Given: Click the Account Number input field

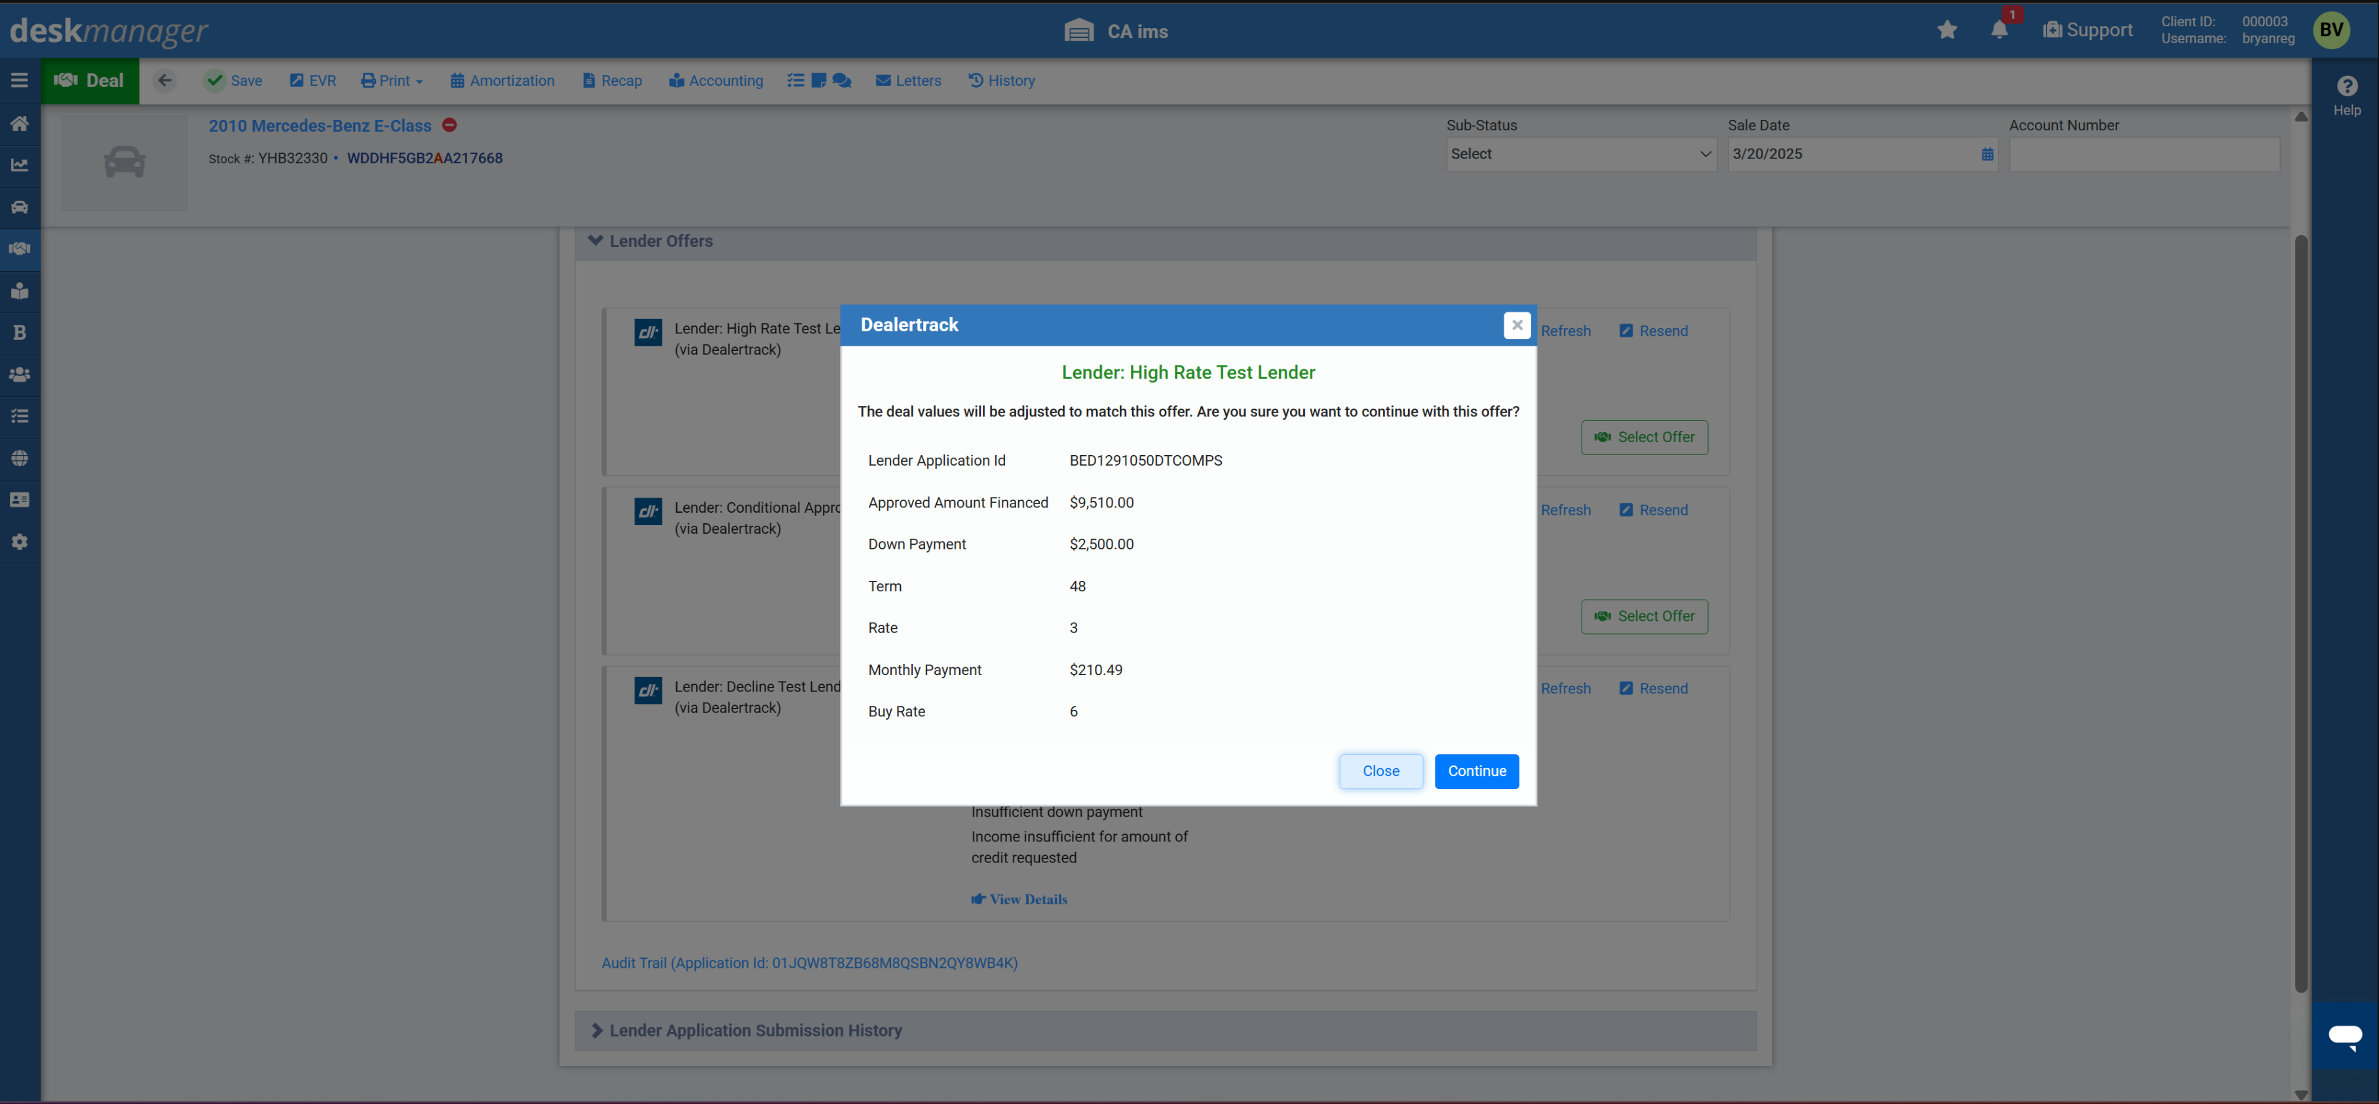Looking at the screenshot, I should (x=2144, y=154).
